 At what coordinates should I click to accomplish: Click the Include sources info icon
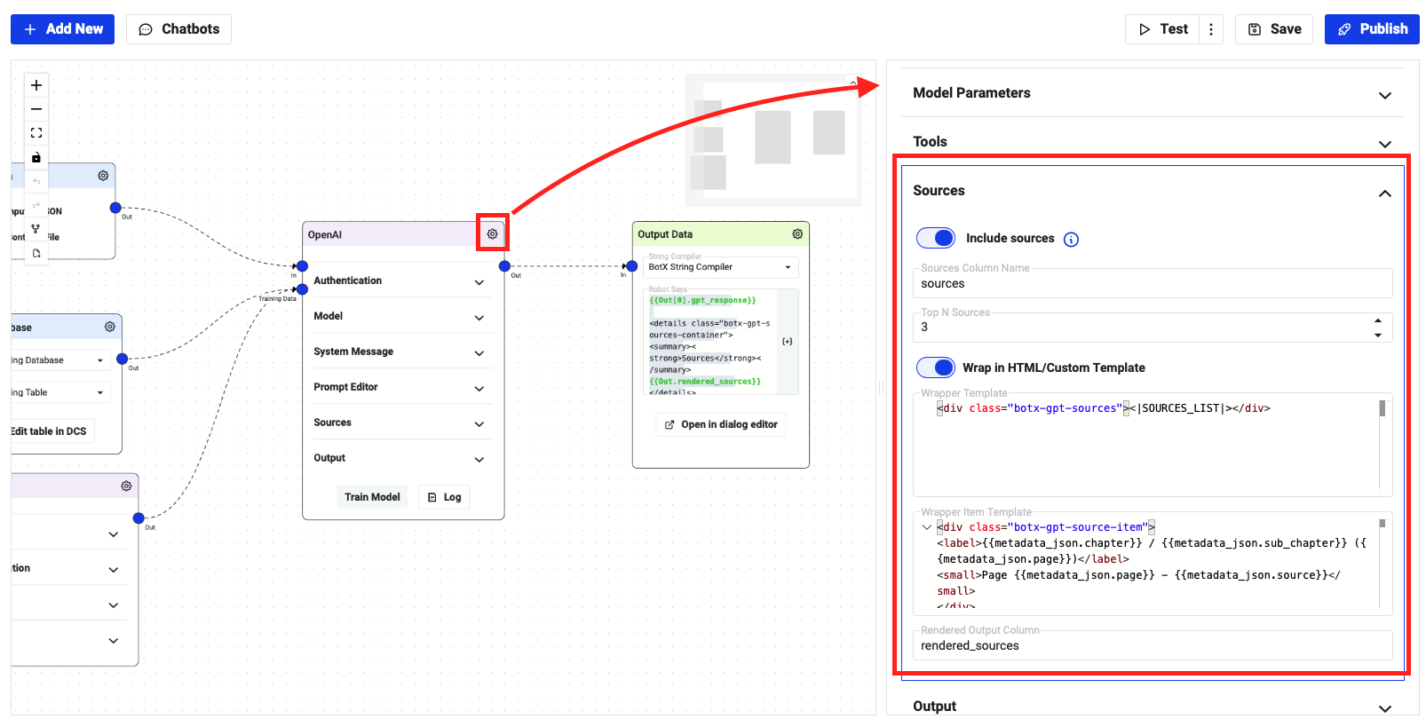[x=1071, y=240]
